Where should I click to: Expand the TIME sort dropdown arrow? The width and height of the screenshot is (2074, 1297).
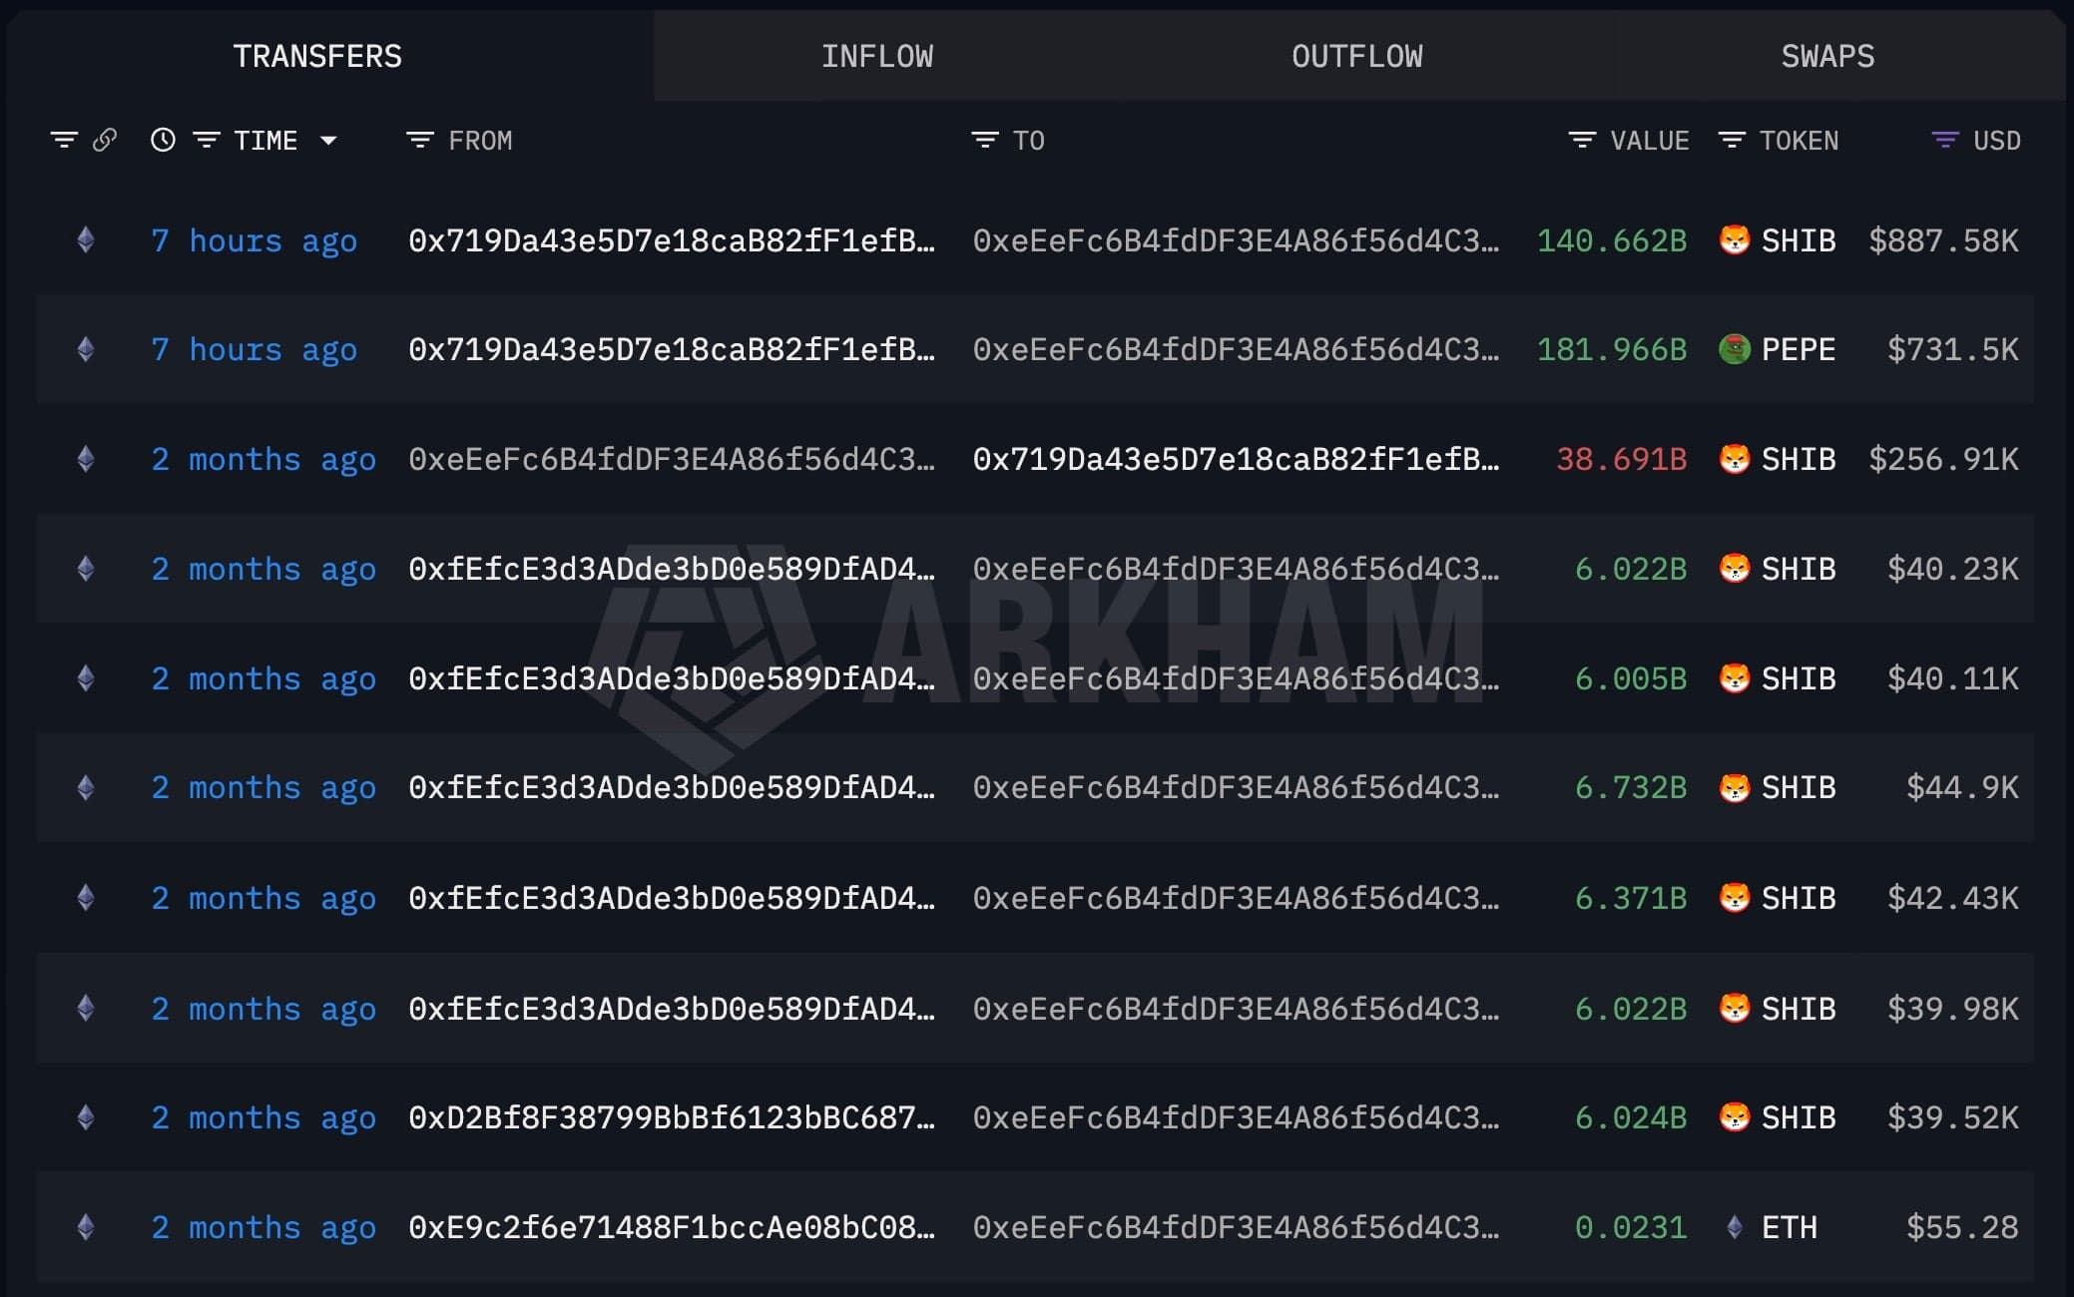(x=328, y=141)
